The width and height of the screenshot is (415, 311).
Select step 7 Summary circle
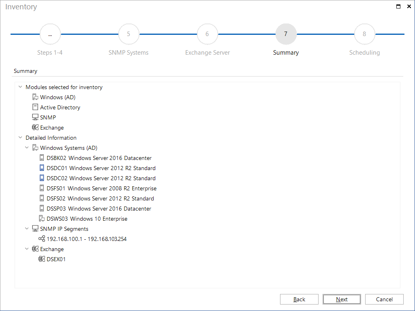click(x=286, y=34)
